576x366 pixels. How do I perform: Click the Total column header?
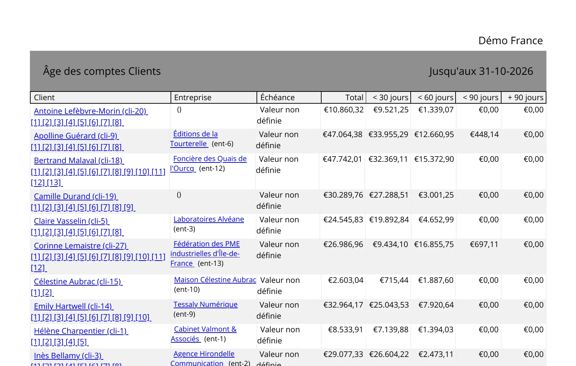tap(344, 97)
